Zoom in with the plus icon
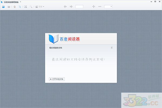The width and height of the screenshot is (162, 108). point(94,6)
